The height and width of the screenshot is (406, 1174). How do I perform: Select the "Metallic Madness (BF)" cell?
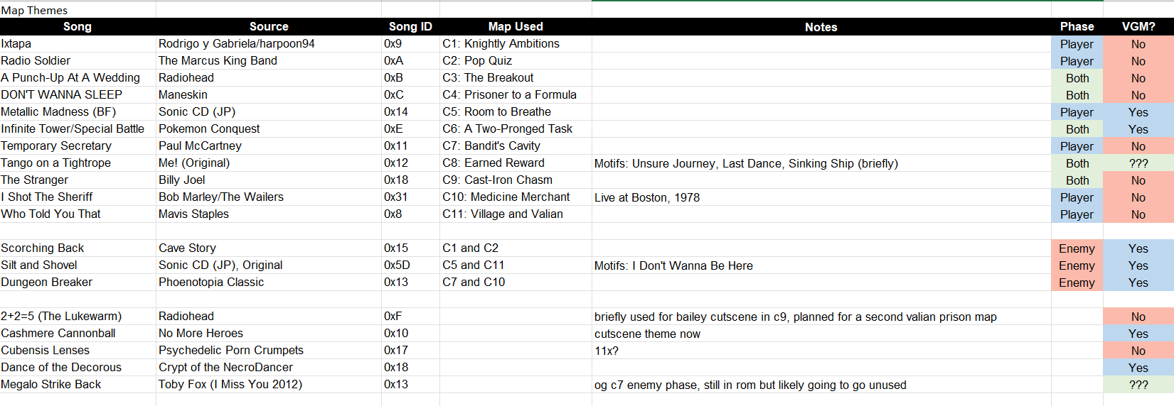58,112
